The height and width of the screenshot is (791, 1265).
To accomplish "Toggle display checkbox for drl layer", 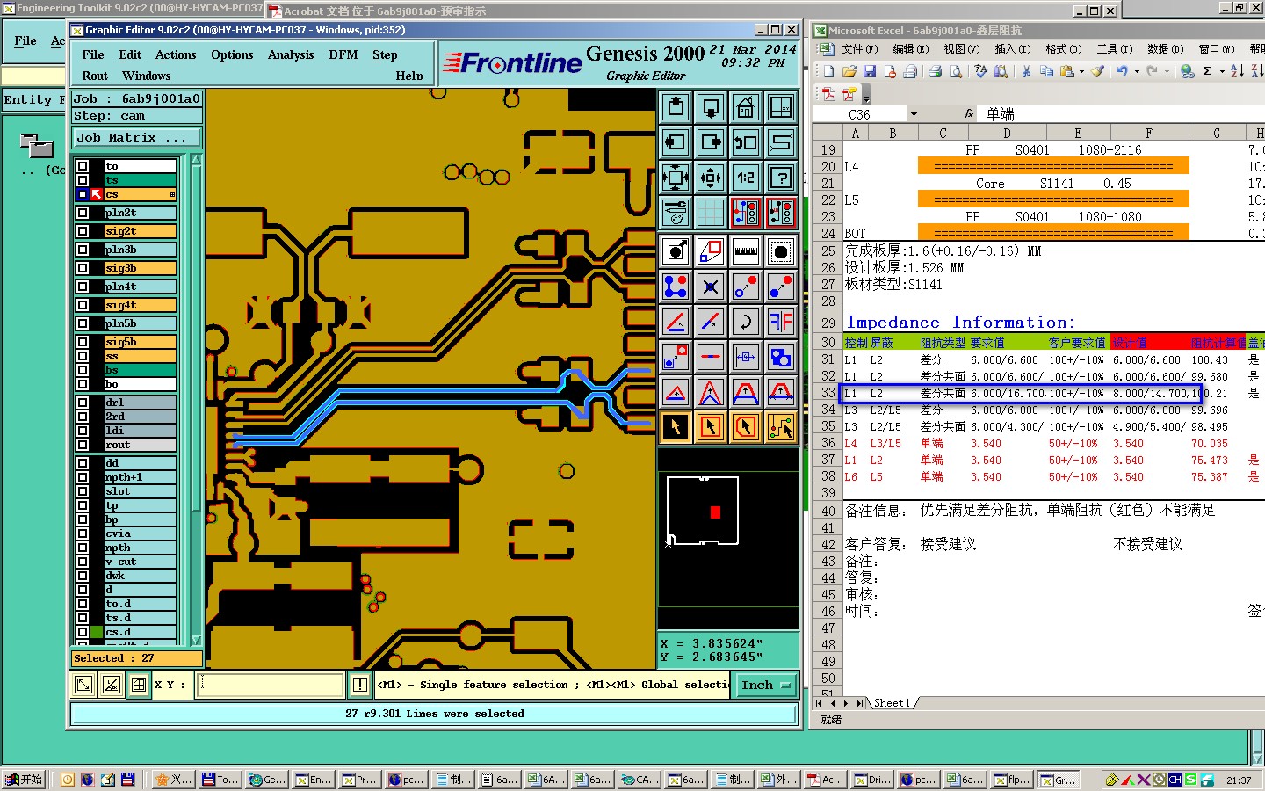I will [83, 403].
